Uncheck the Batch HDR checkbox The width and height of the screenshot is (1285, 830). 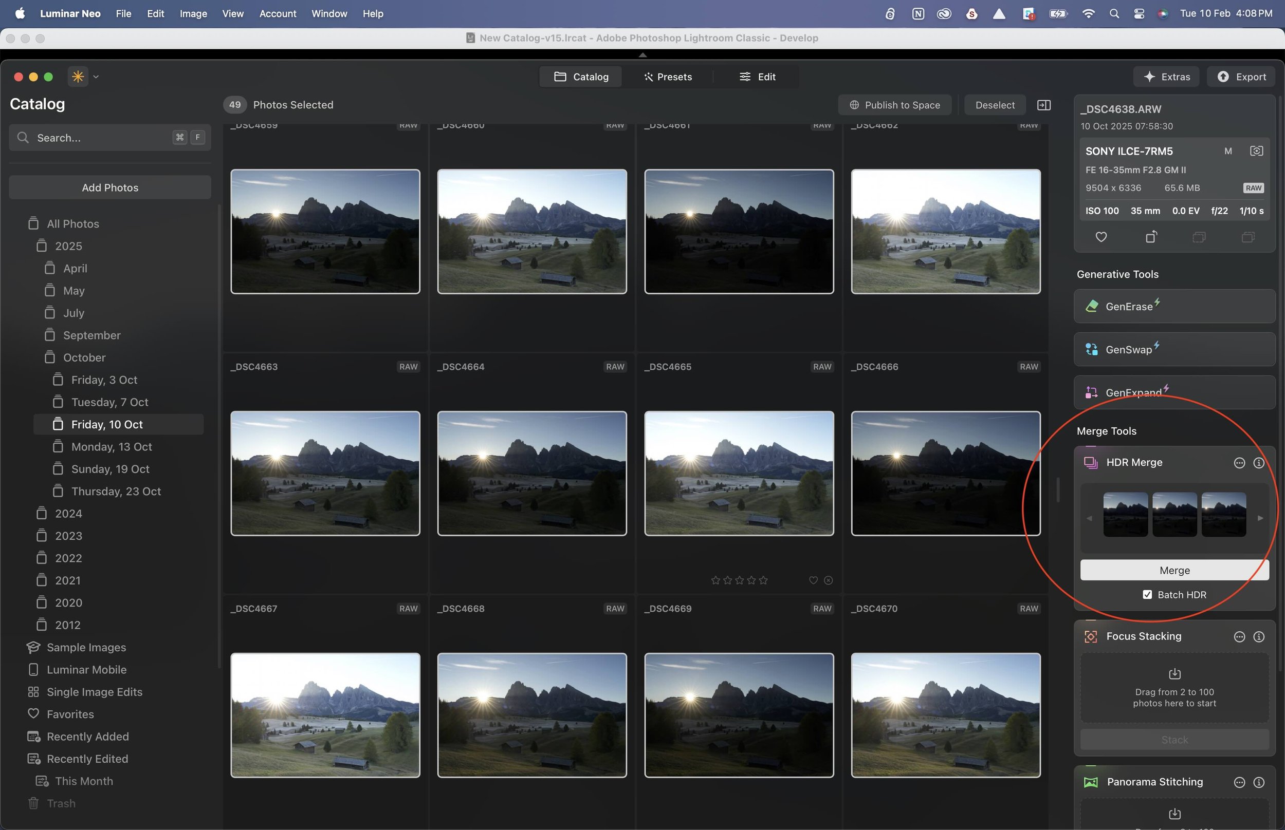click(1147, 594)
